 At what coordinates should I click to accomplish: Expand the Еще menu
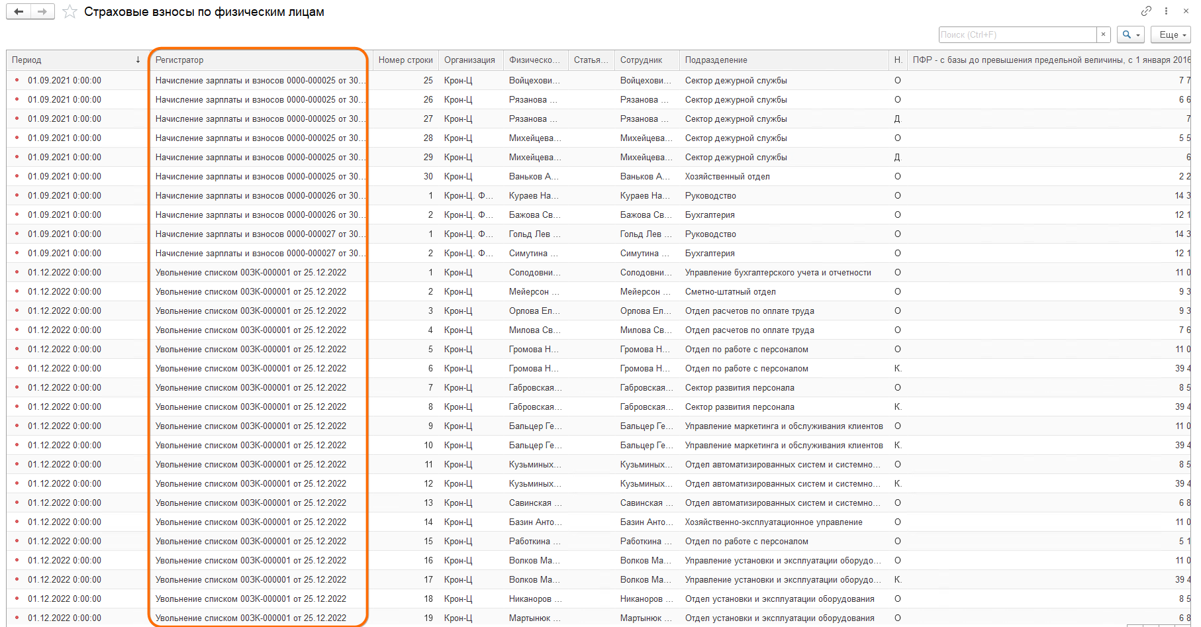(1171, 34)
